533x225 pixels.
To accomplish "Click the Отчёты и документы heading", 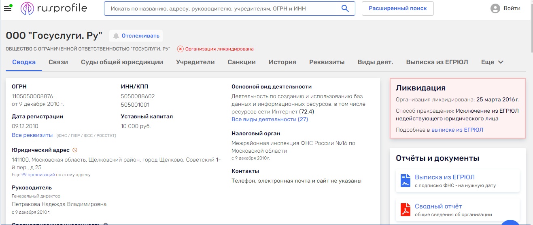I will (437, 158).
